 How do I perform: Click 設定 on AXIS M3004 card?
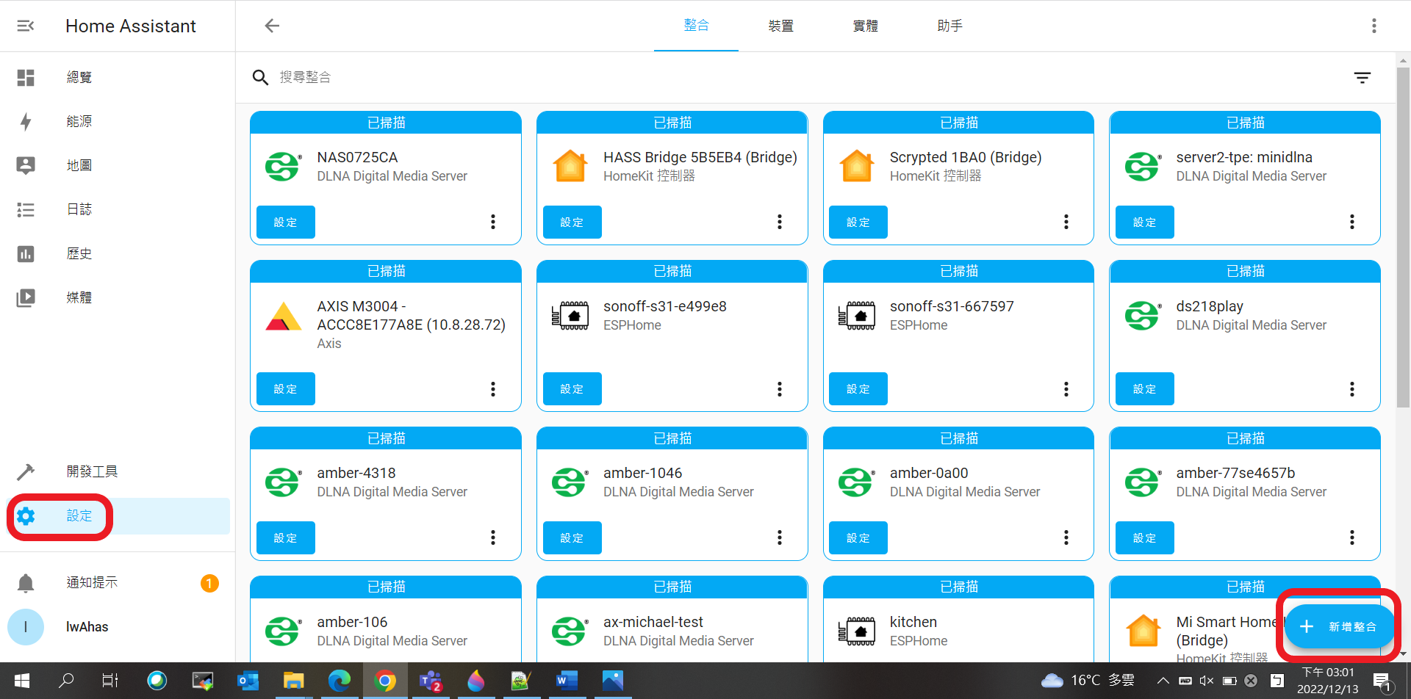pyautogui.click(x=286, y=388)
